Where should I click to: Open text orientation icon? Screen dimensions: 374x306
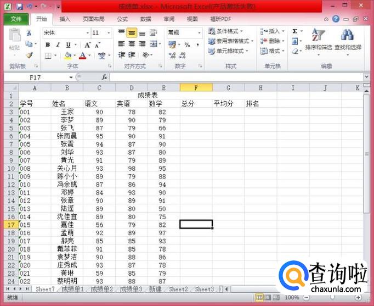tap(146, 55)
